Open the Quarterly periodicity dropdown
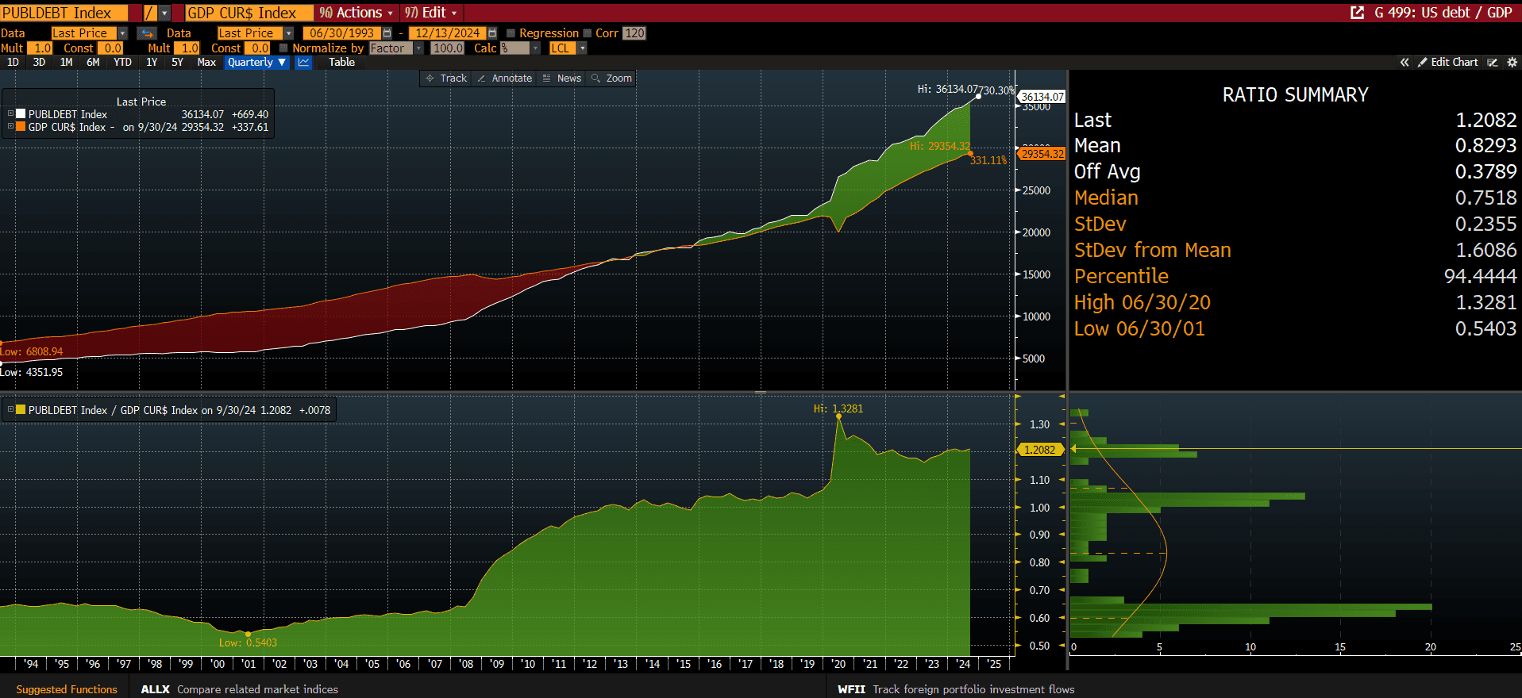The height and width of the screenshot is (698, 1522). [256, 62]
